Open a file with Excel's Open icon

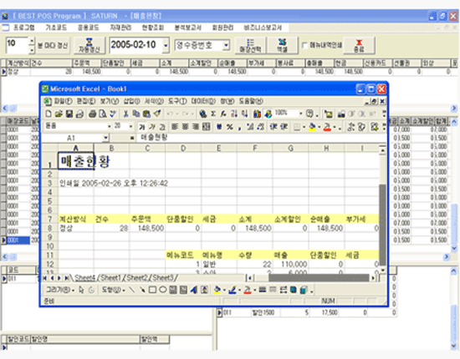pyautogui.click(x=59, y=114)
